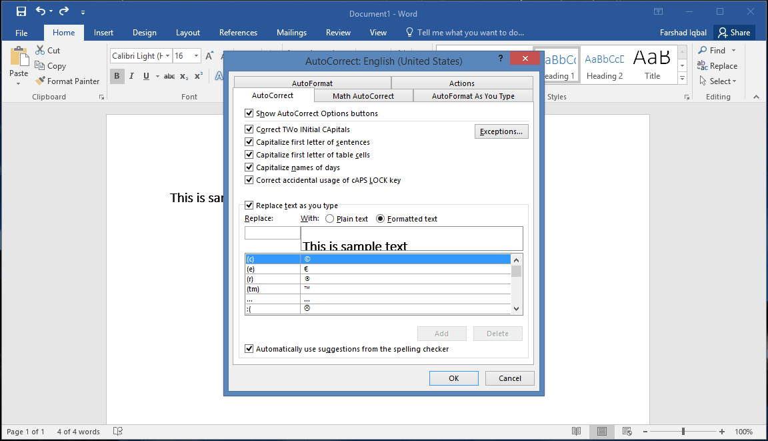
Task: Open the Mailings ribbon tab
Action: click(x=291, y=32)
